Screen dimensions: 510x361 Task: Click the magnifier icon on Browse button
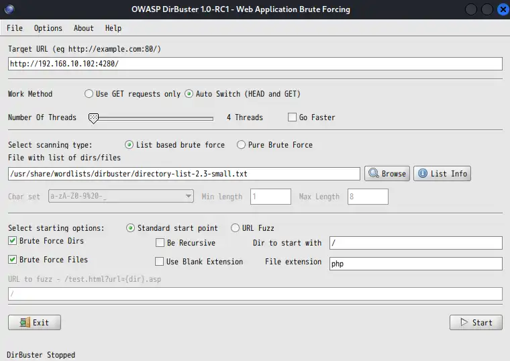pos(373,174)
